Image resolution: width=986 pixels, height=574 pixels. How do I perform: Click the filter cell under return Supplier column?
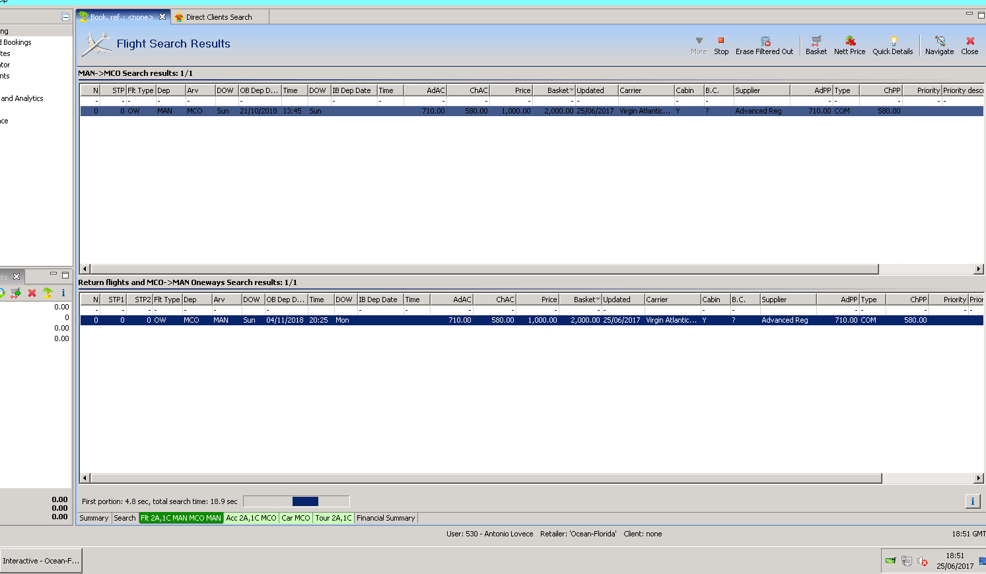pos(788,310)
